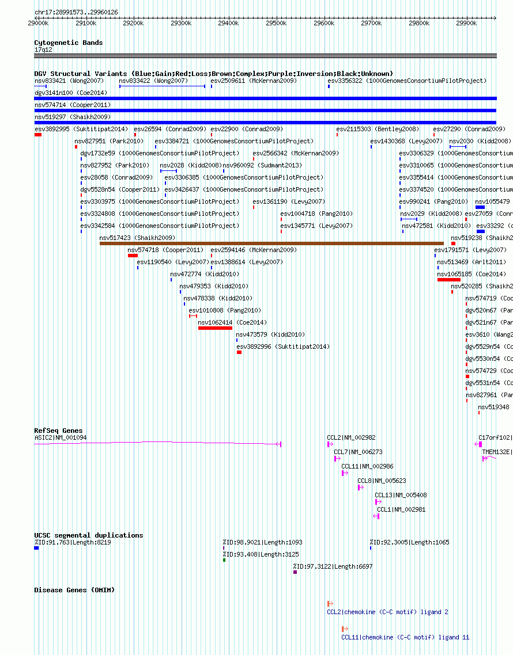Click the blue nsv519297 full-width bar

tap(265, 123)
